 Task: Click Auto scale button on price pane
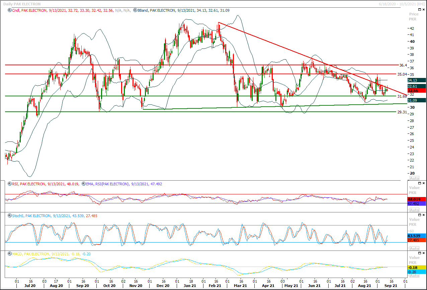tap(414, 178)
